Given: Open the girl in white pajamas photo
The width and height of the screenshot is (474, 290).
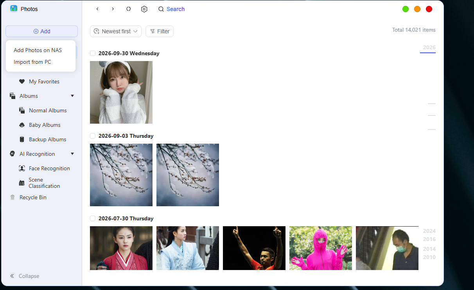Looking at the screenshot, I should pos(121,92).
